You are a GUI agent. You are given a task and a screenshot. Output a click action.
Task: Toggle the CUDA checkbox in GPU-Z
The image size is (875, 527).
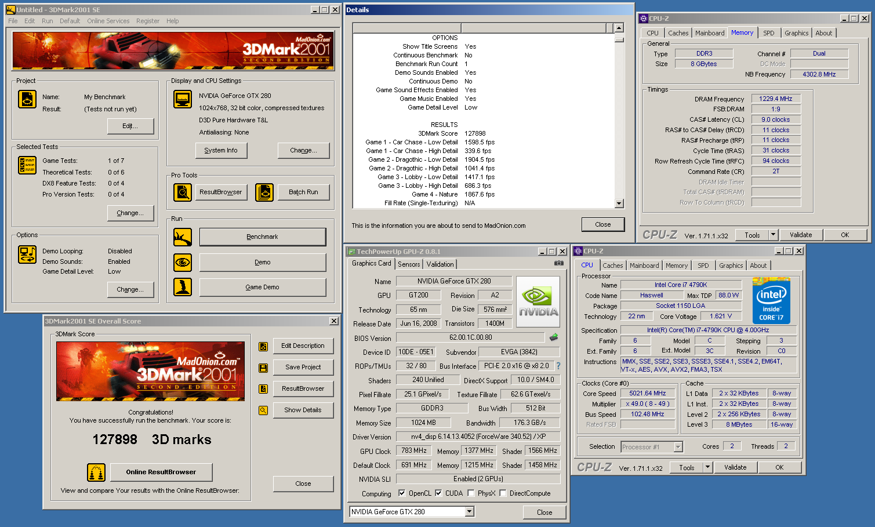click(438, 493)
